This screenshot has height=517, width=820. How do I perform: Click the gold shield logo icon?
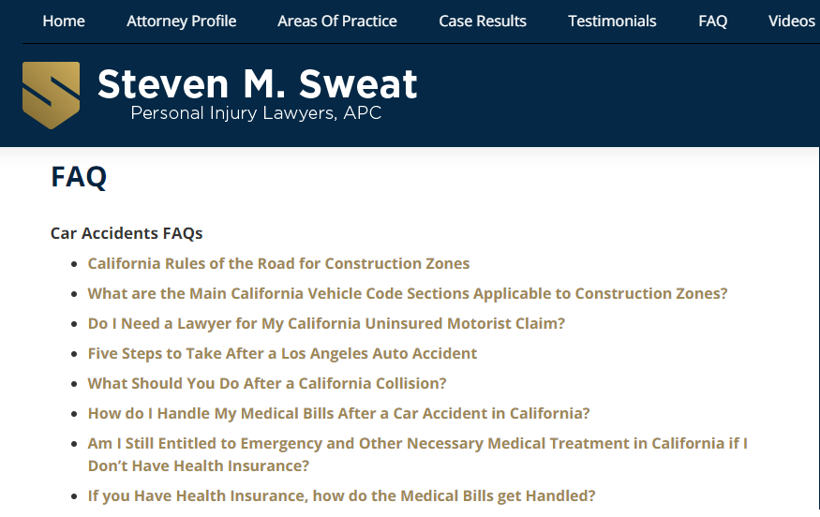tap(52, 96)
